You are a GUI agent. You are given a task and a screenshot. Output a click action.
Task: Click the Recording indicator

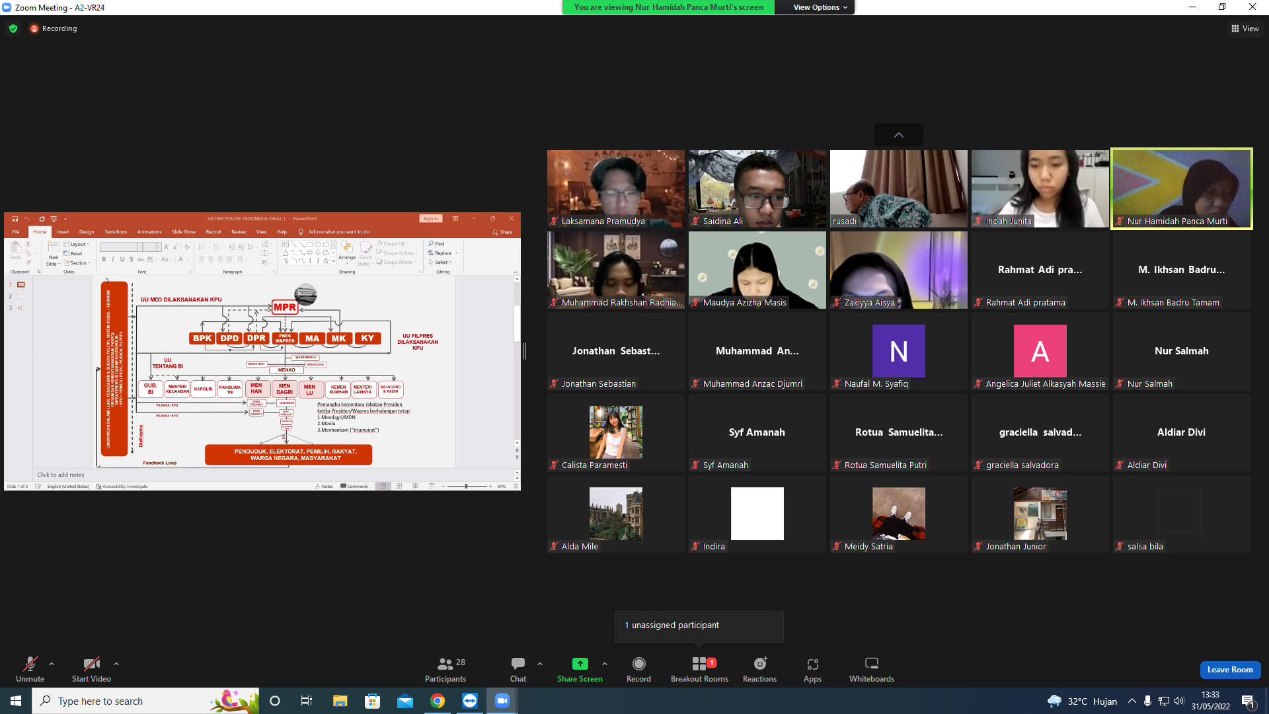[x=54, y=28]
